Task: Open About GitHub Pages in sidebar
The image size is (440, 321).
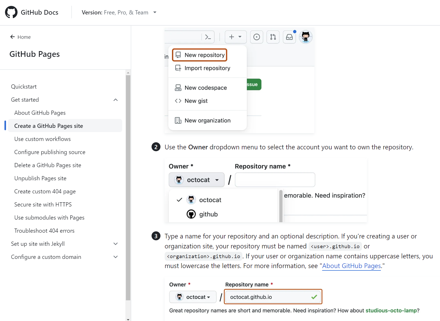Action: [40, 113]
